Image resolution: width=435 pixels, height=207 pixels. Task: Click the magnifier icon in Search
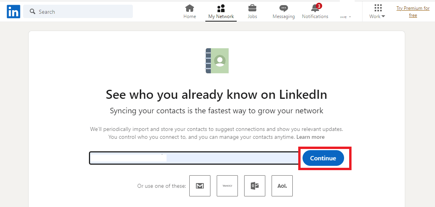(x=33, y=12)
